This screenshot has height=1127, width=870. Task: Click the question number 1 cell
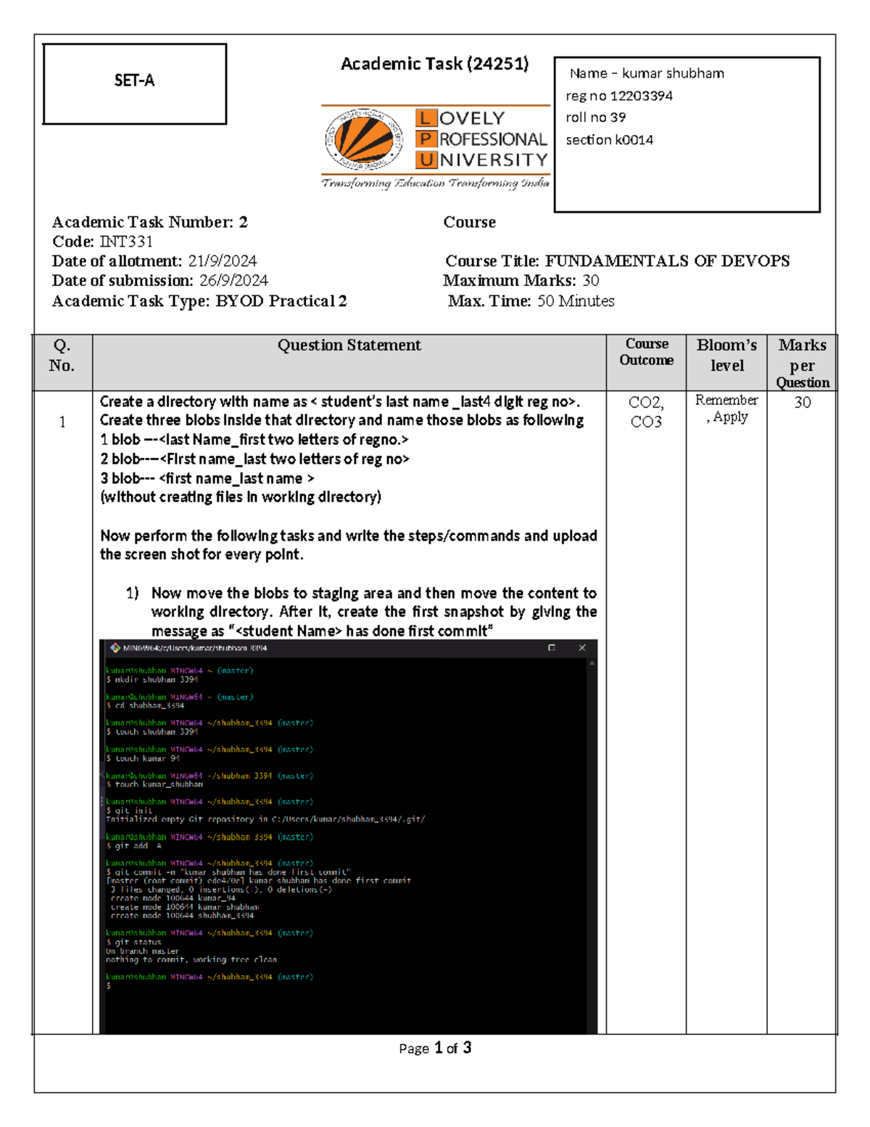tap(62, 422)
